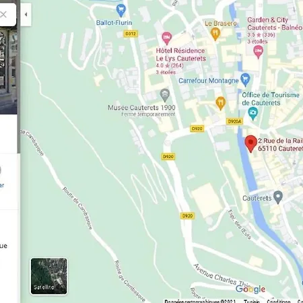Click the restaurant pin below Carrefour Montagne

(221, 103)
